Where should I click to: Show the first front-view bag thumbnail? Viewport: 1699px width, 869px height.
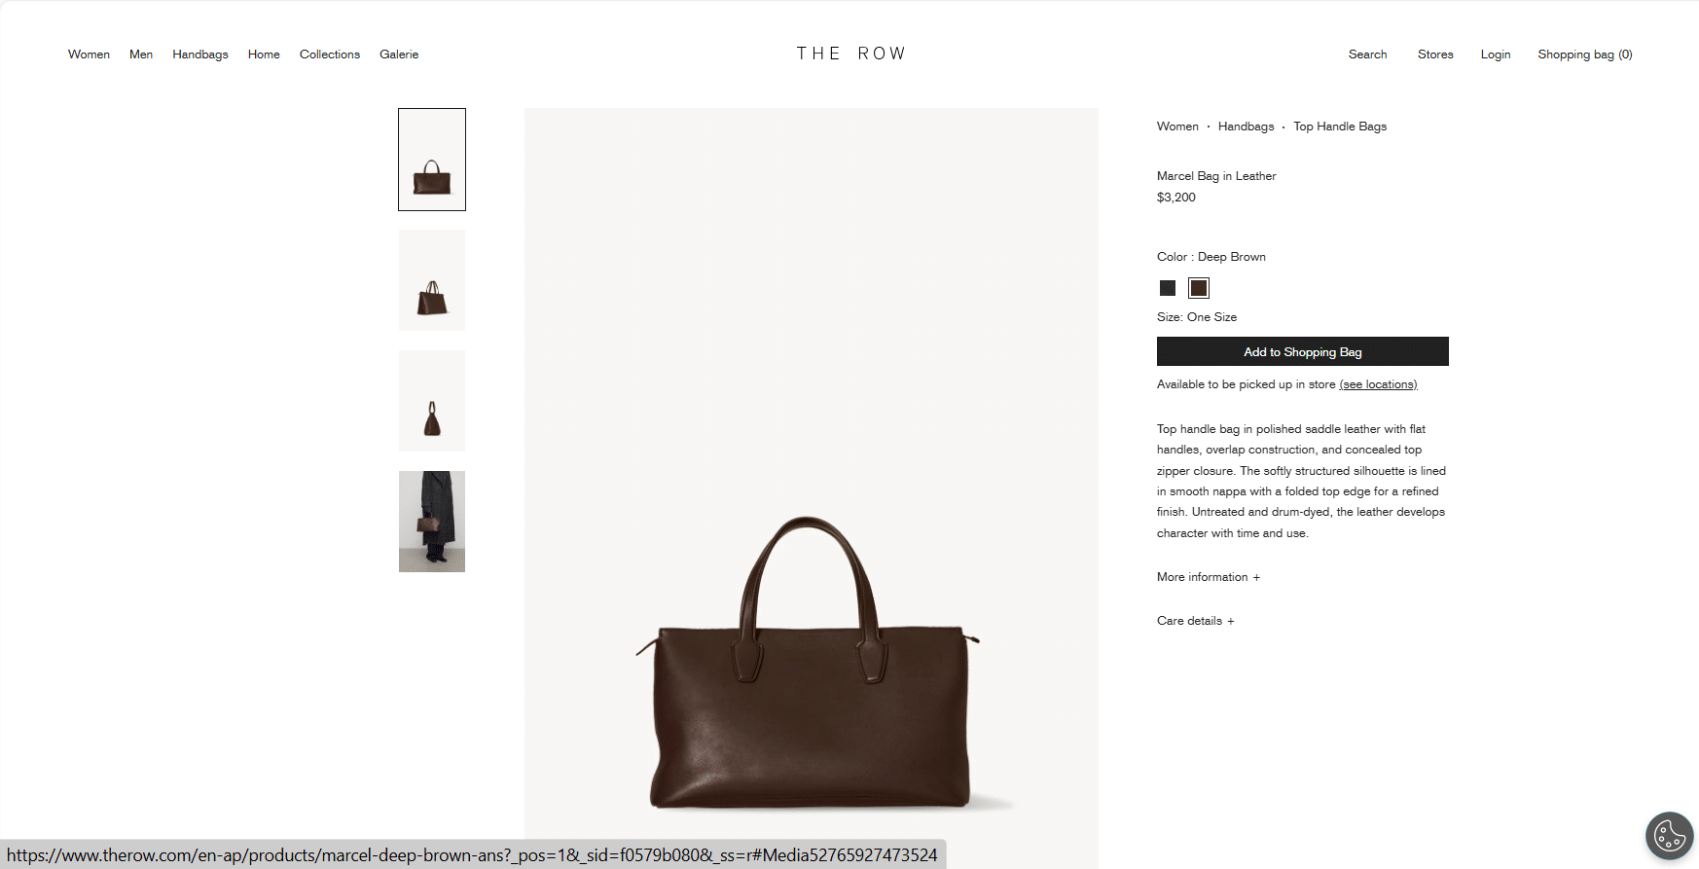click(x=432, y=160)
